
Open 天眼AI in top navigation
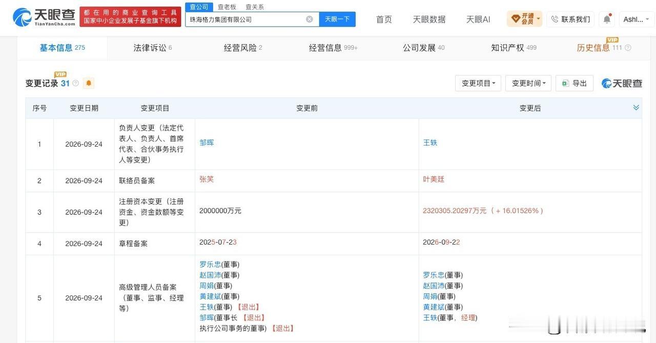tap(478, 19)
